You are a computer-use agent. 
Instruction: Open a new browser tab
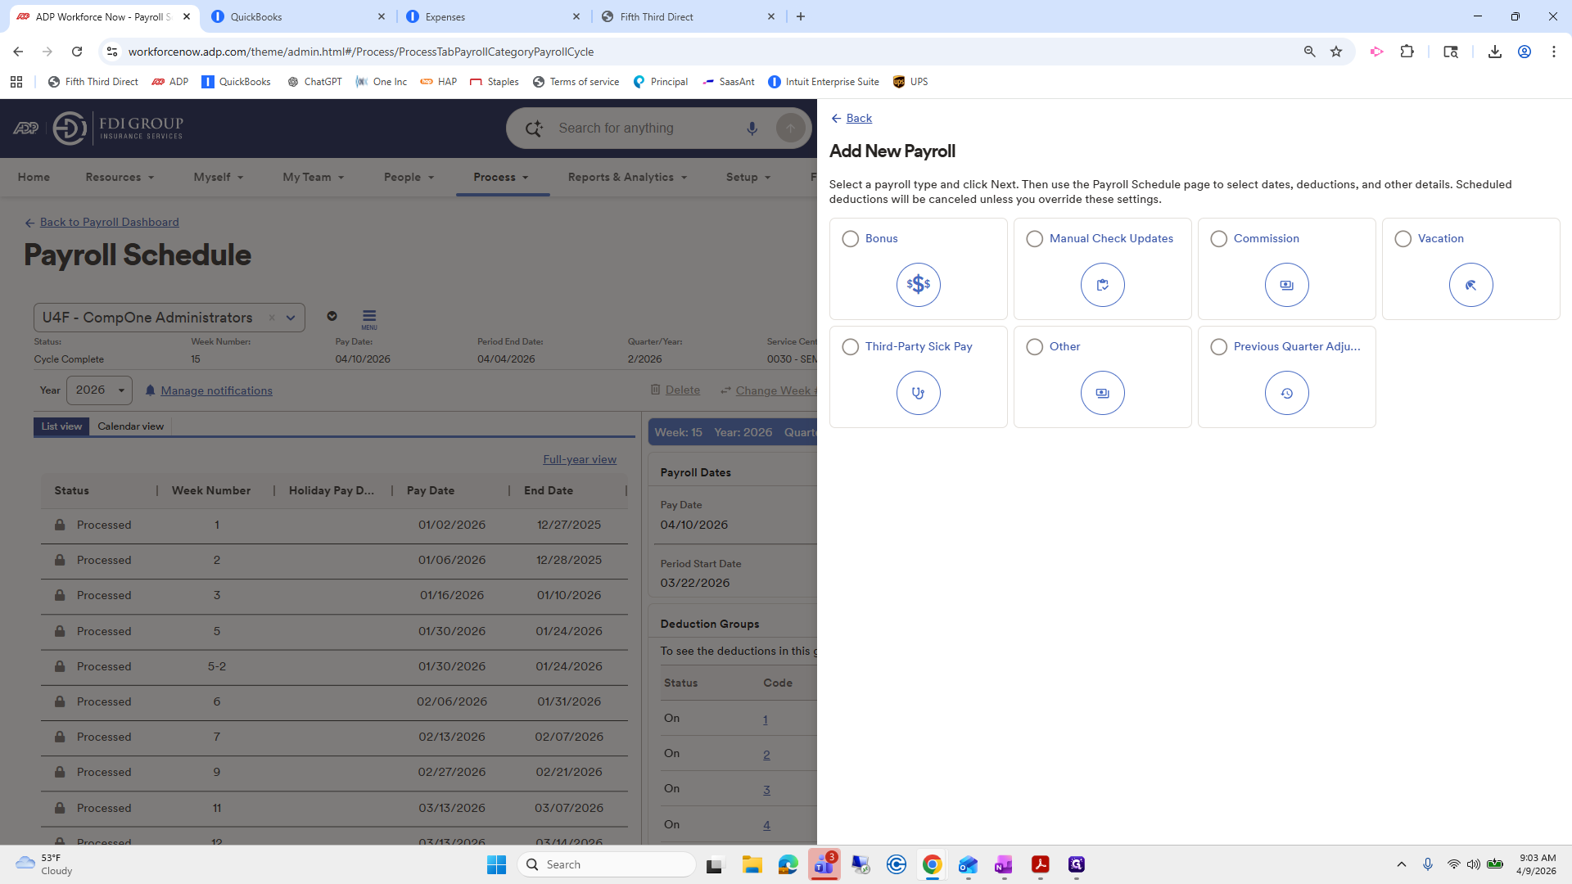[801, 16]
